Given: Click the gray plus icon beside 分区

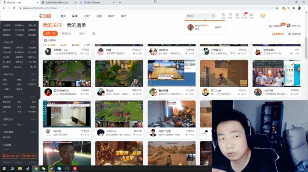Looking at the screenshot, I should coord(94,34).
